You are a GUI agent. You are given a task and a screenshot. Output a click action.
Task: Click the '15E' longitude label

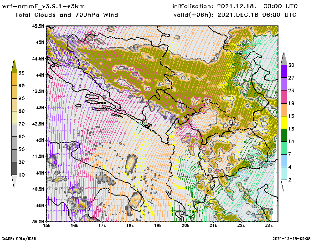[47, 226]
